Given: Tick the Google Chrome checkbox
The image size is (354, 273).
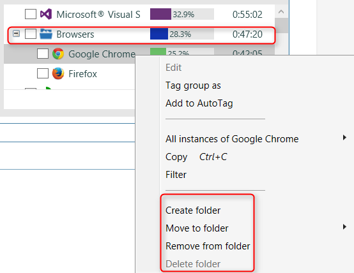Looking at the screenshot, I should 43,54.
